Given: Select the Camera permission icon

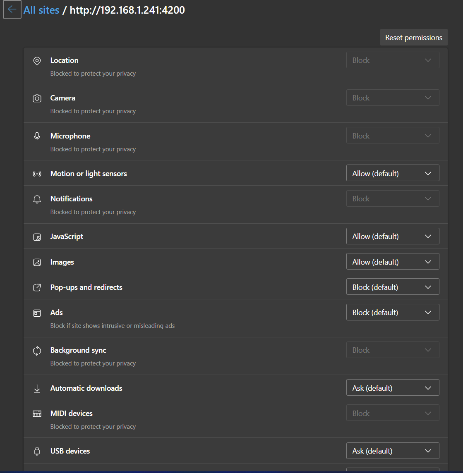Looking at the screenshot, I should pyautogui.click(x=37, y=98).
